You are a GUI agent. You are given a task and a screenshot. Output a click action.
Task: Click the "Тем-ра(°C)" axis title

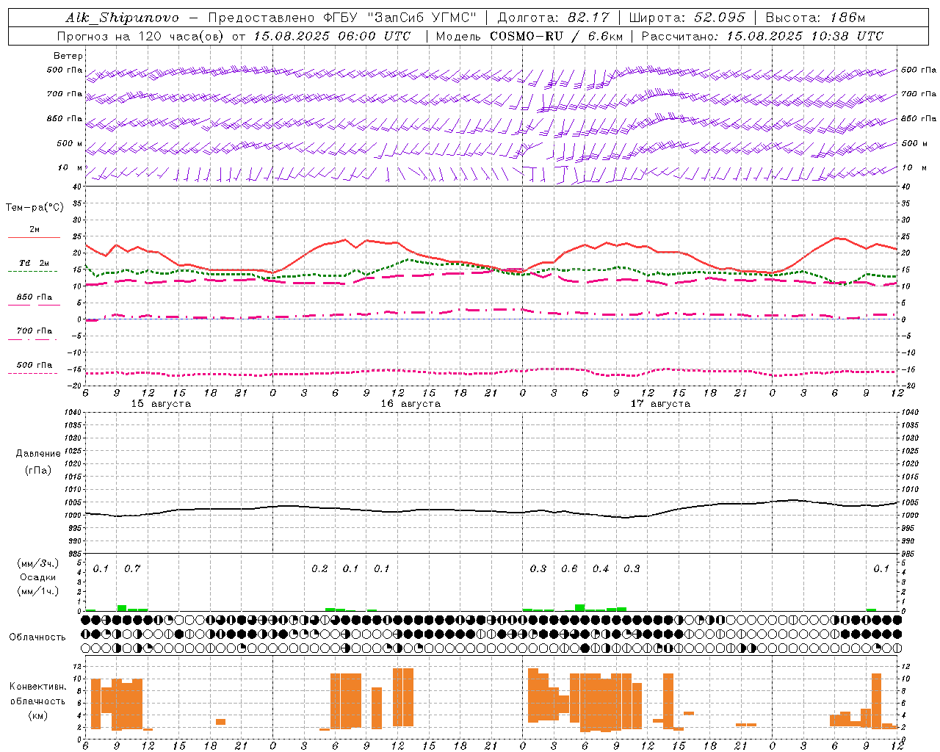tap(35, 208)
